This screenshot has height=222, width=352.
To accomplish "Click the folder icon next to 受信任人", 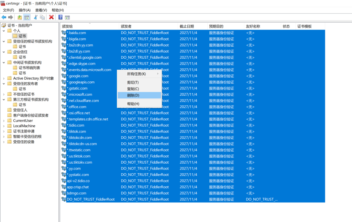I will point(9,110).
